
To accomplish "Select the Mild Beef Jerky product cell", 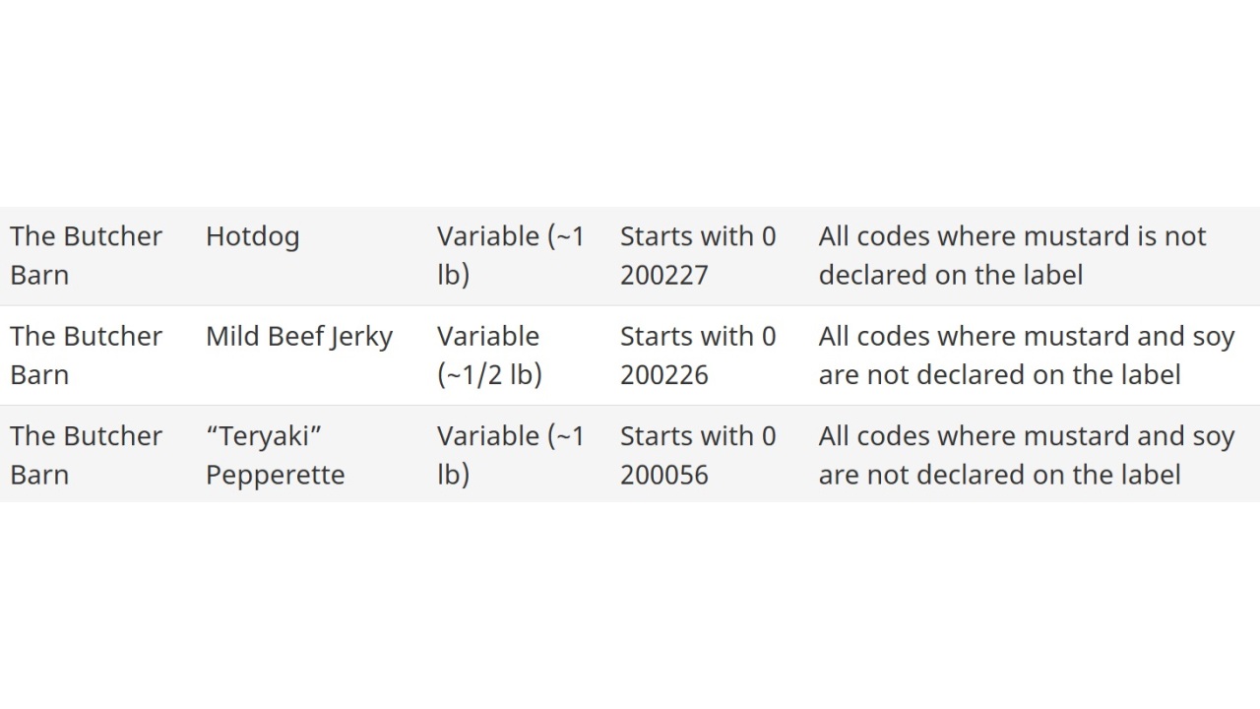I will pyautogui.click(x=299, y=337).
